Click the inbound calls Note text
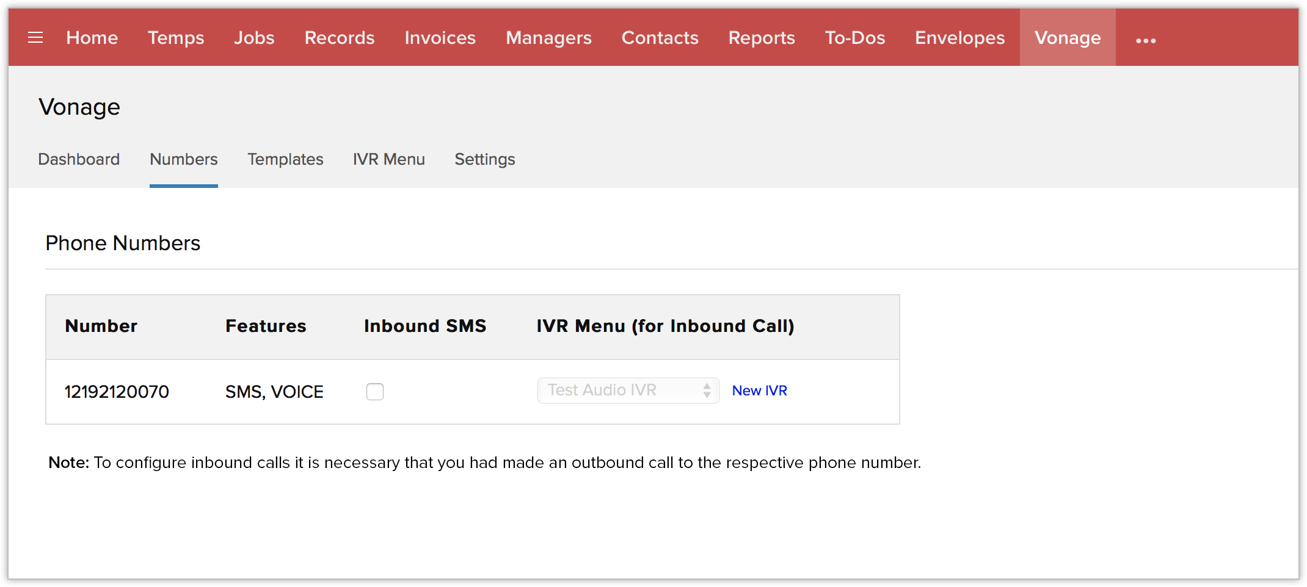1307x587 pixels. click(485, 463)
